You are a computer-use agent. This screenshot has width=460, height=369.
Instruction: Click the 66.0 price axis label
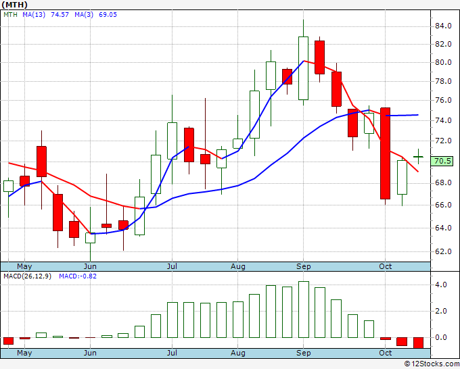443,205
